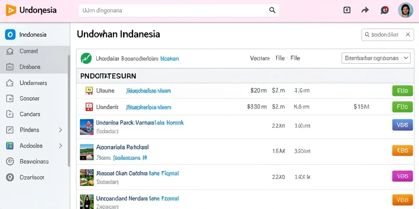Select Indonesia in the sidebar
This screenshot has height=209, width=419.
click(33, 35)
